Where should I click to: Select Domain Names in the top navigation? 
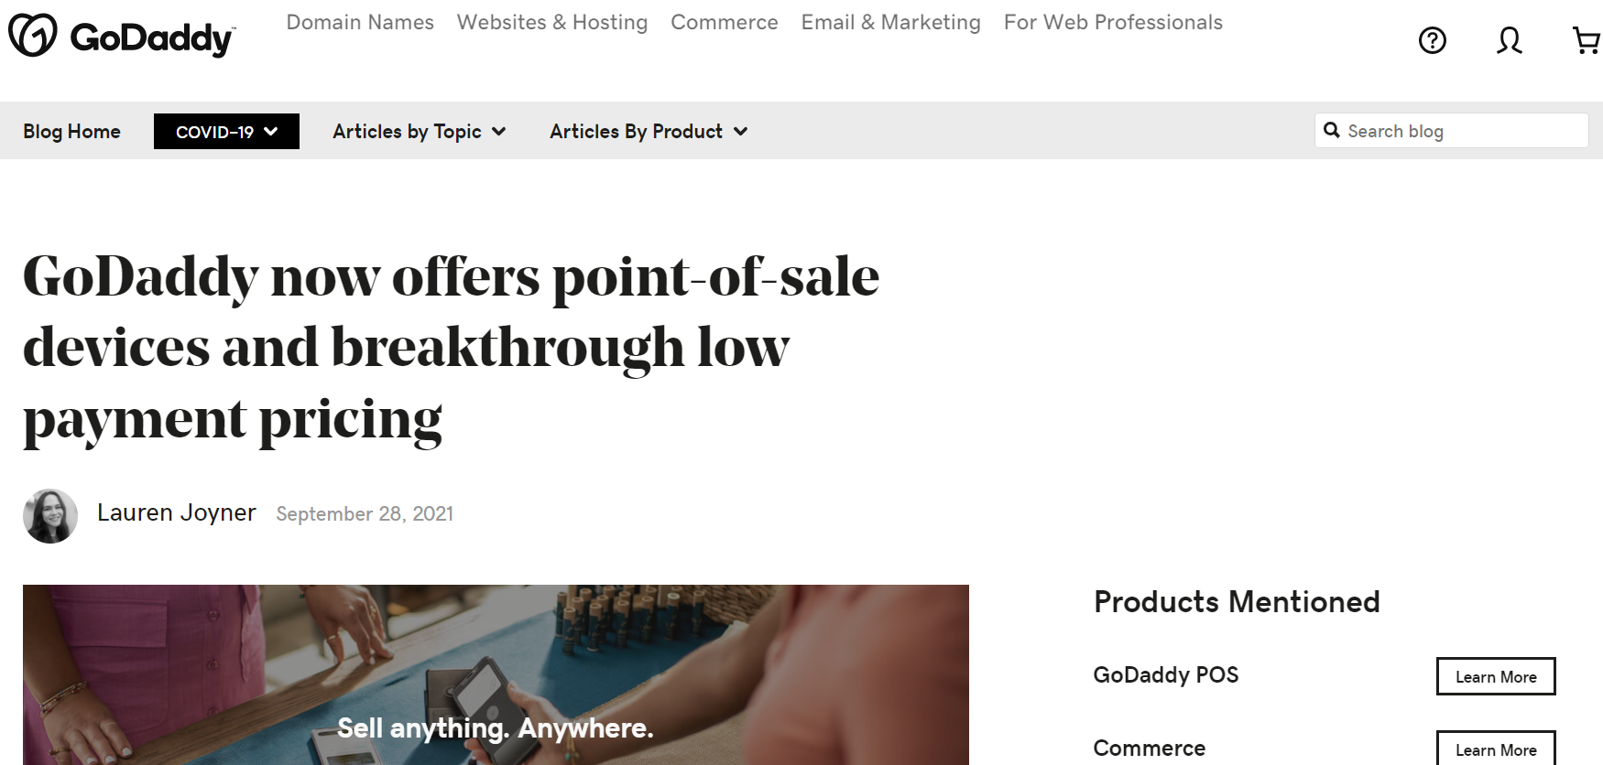[x=359, y=22]
